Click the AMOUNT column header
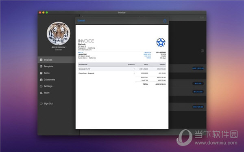The height and width of the screenshot is (152, 244). (x=162, y=64)
